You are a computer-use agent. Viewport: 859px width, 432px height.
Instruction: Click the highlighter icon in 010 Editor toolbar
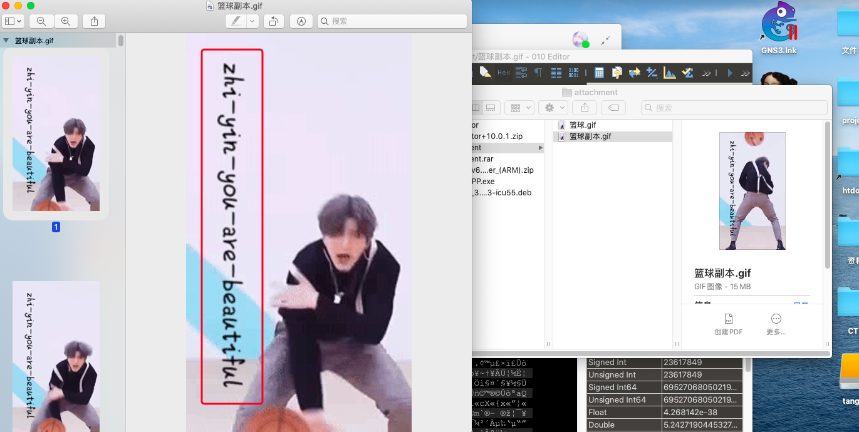tap(485, 73)
